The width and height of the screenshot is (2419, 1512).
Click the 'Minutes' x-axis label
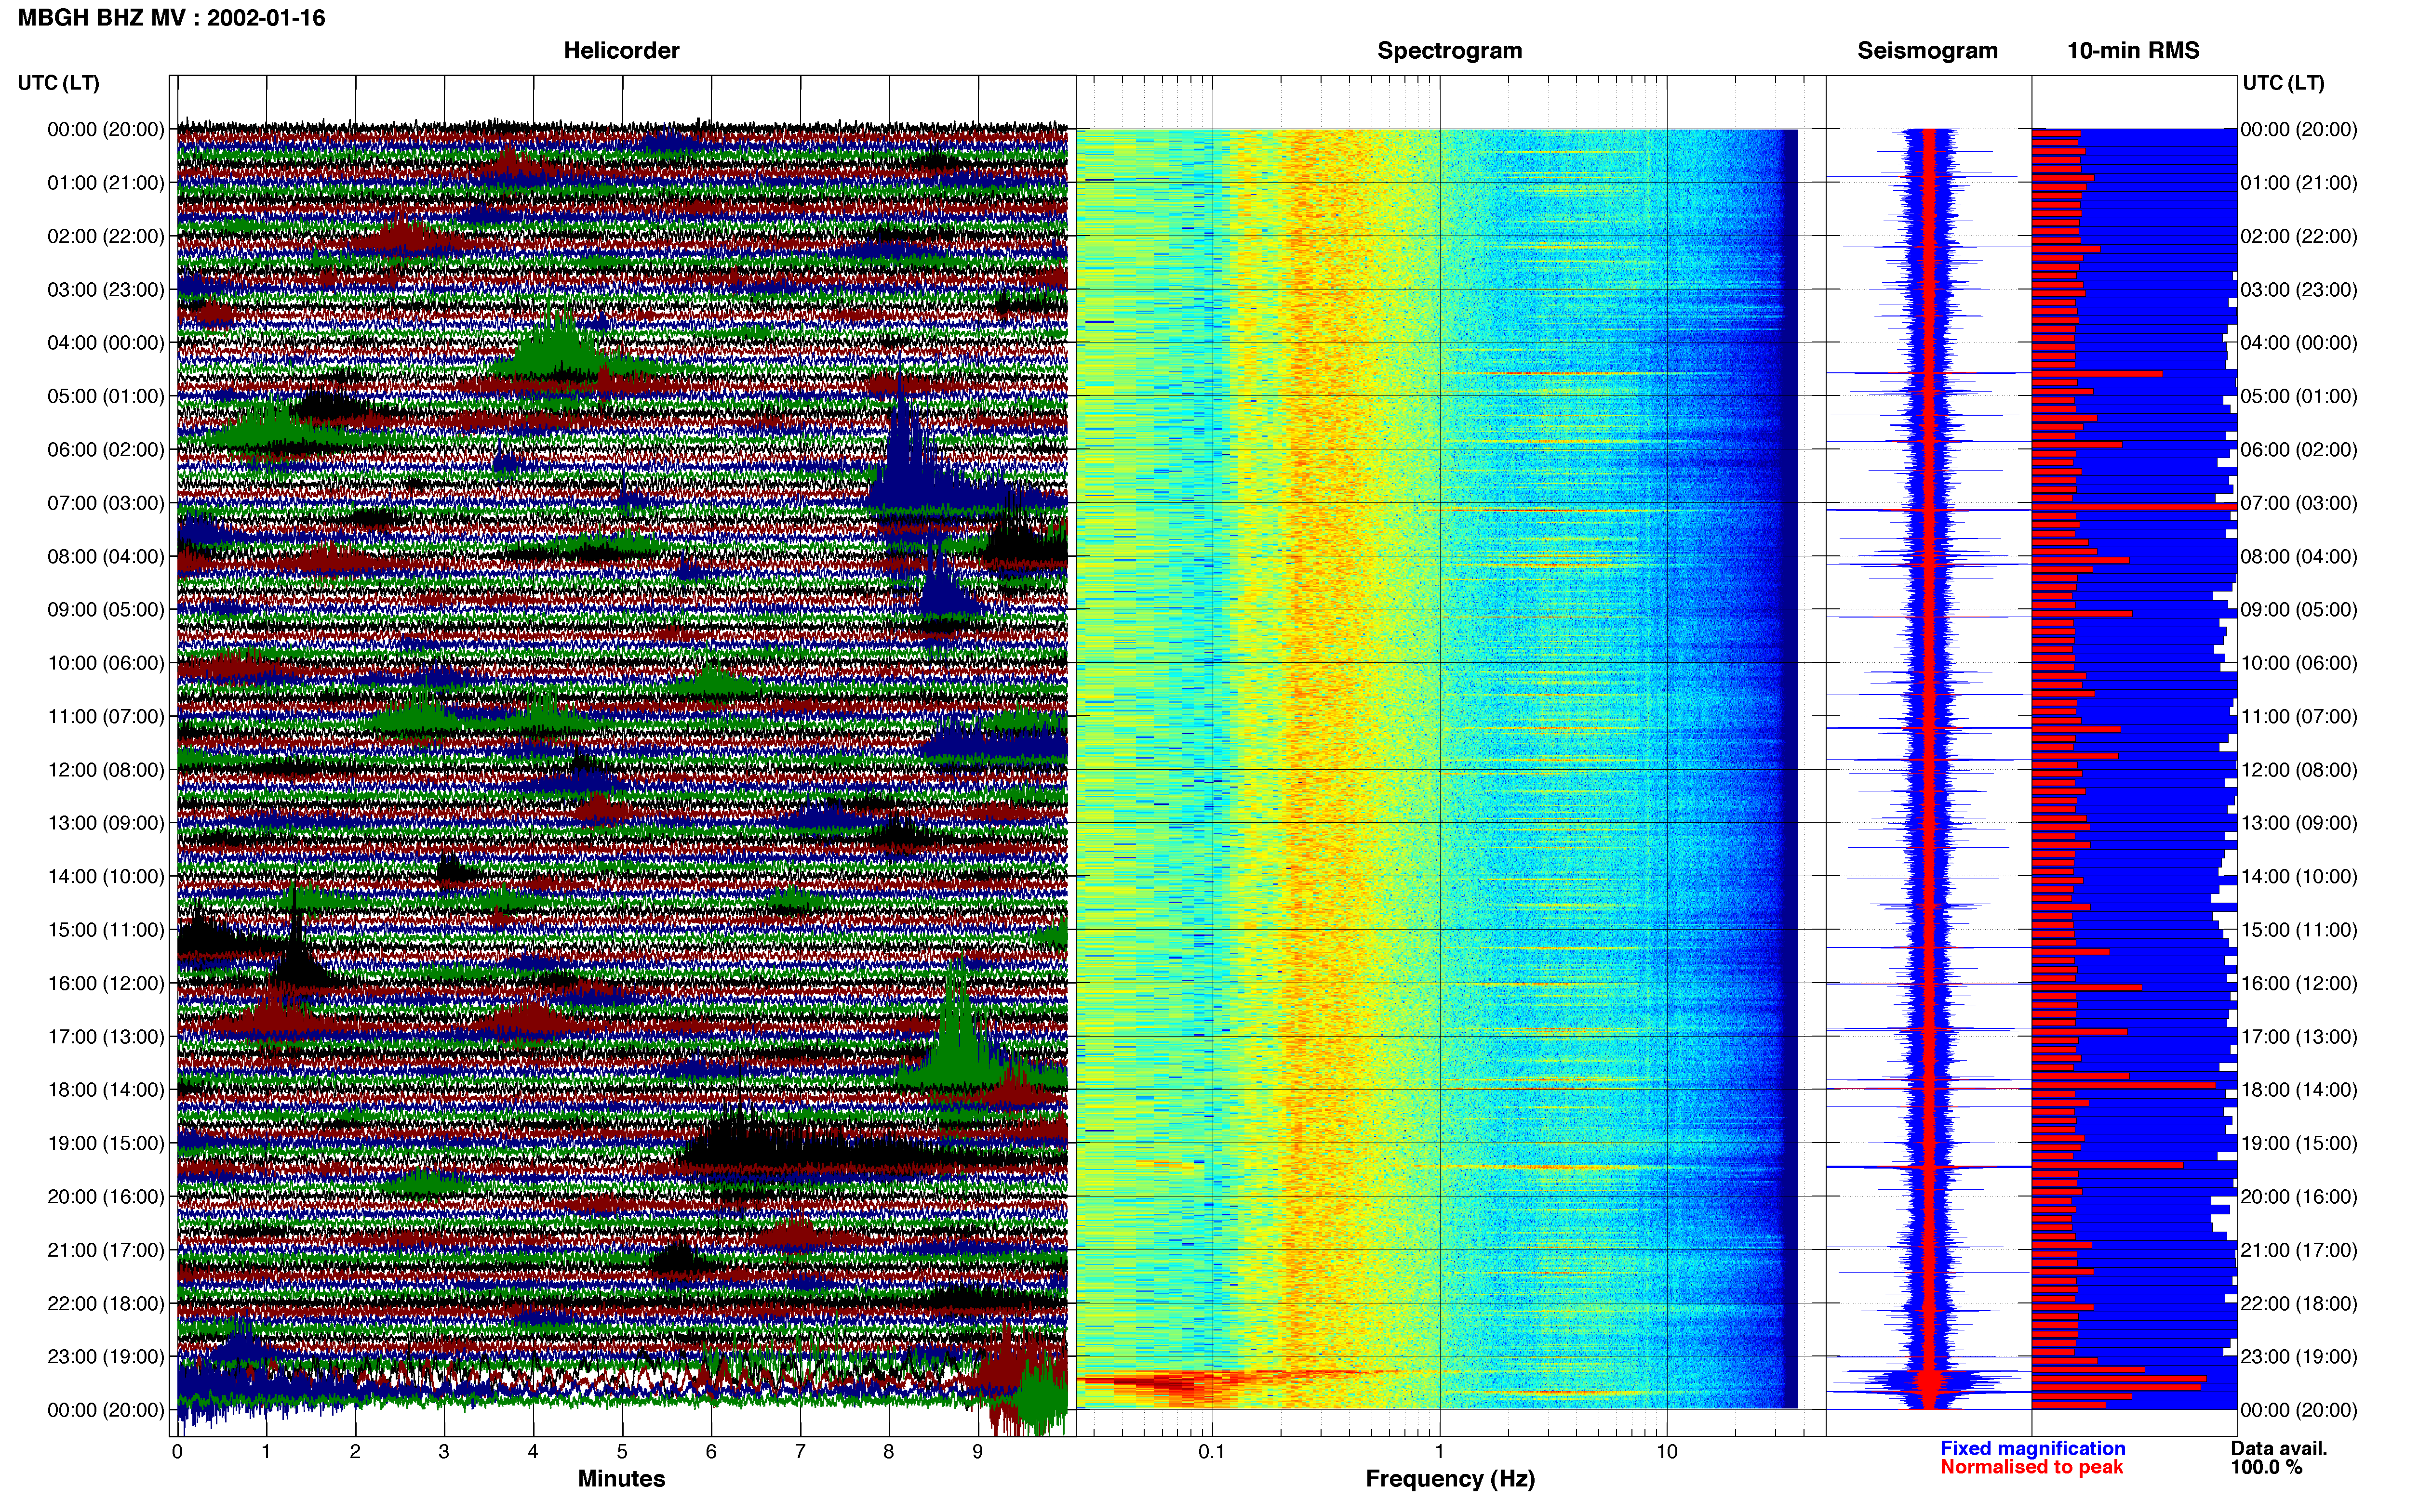621,1479
